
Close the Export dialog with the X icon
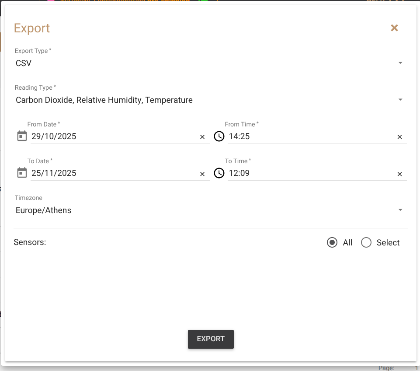(x=394, y=28)
